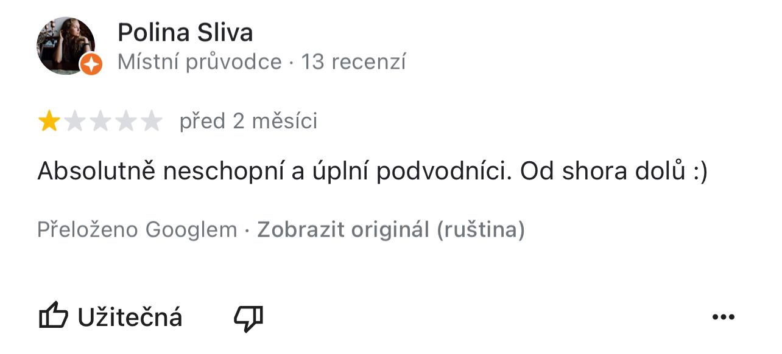Screen dimensions: 782x354
Task: Click the second gray rating star
Action: point(74,122)
